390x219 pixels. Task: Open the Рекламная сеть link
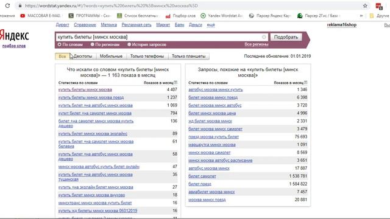coord(136,25)
